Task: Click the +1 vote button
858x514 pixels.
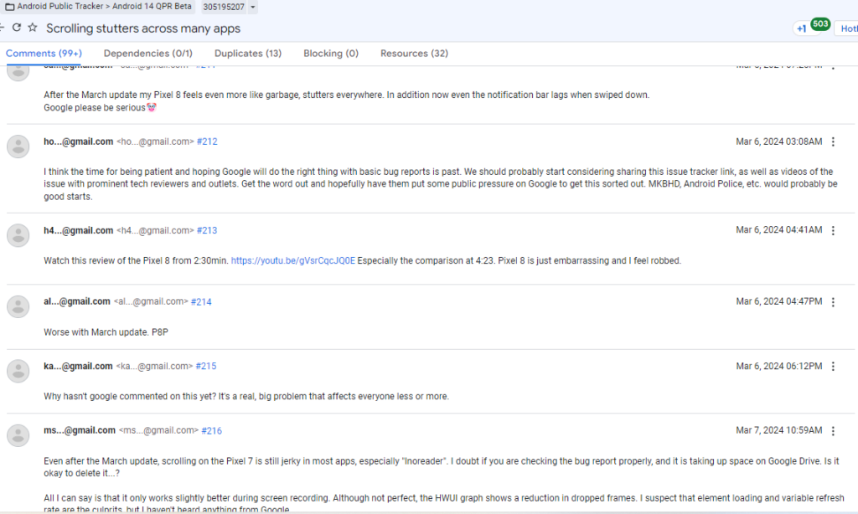Action: pos(802,28)
